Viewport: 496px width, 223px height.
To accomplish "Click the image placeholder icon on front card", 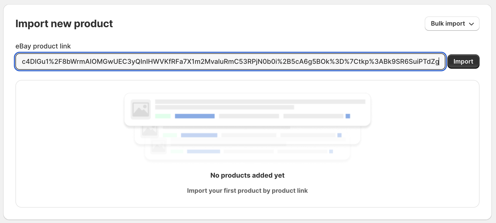I will point(140,109).
